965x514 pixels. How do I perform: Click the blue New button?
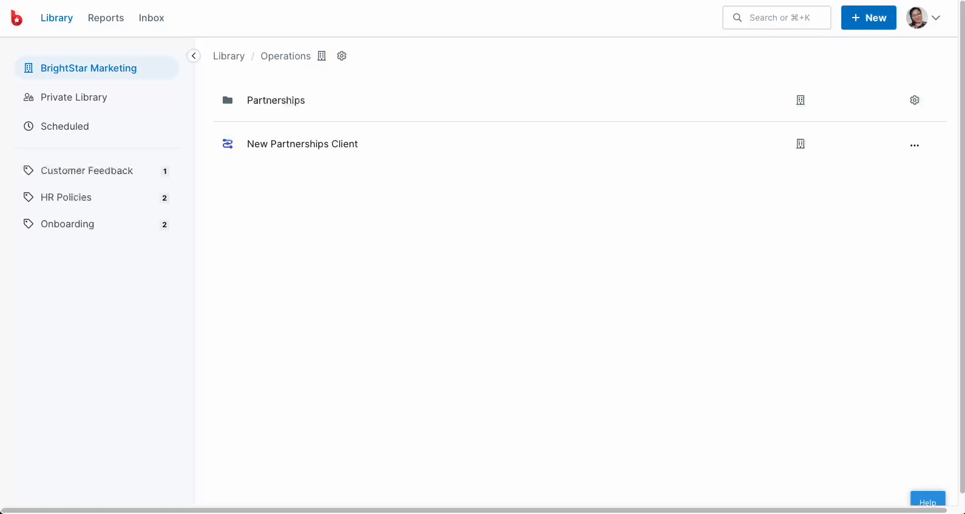(x=868, y=18)
